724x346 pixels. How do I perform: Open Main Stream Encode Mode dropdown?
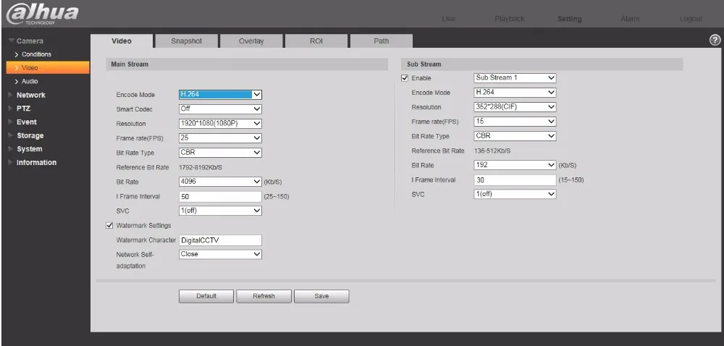pos(220,95)
